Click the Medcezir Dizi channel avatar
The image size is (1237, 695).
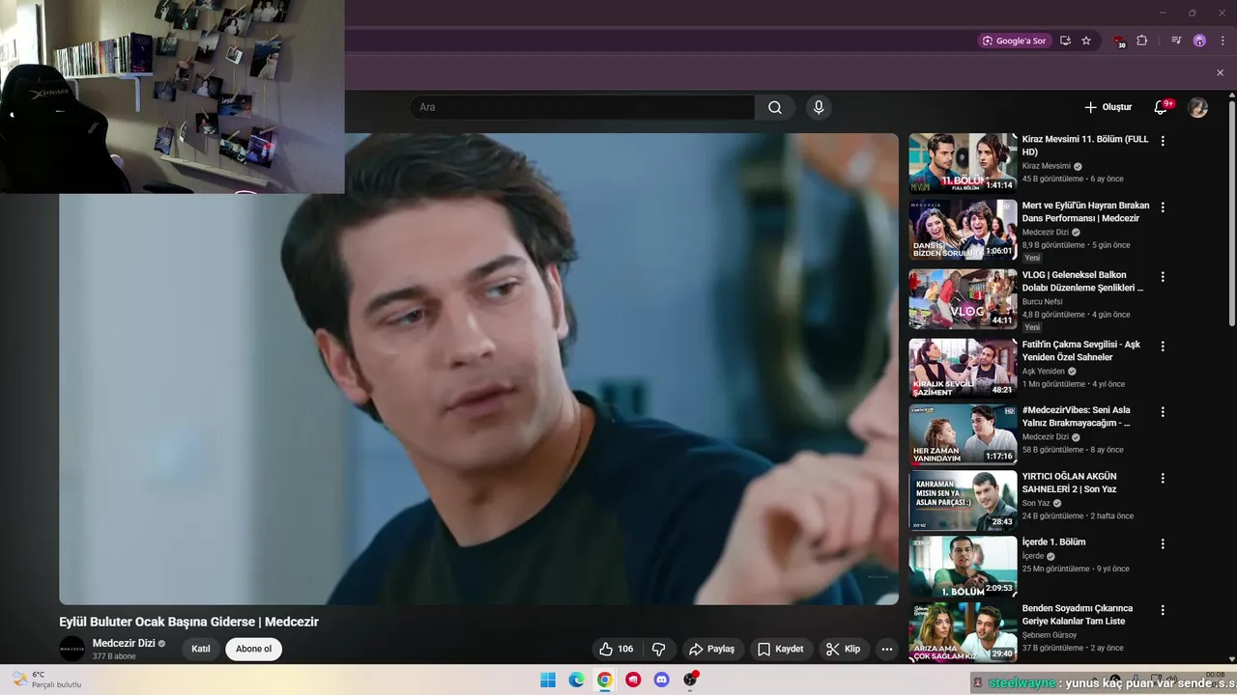click(72, 649)
